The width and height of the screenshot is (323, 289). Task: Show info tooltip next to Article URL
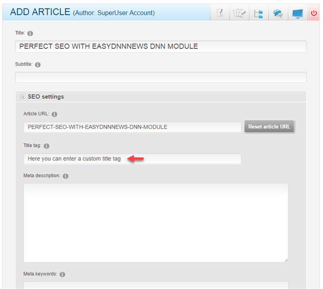tap(54, 114)
